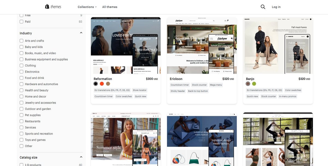Screen dimensions: 328x166
Task: Open the Reformation theme page
Action: 102,79
